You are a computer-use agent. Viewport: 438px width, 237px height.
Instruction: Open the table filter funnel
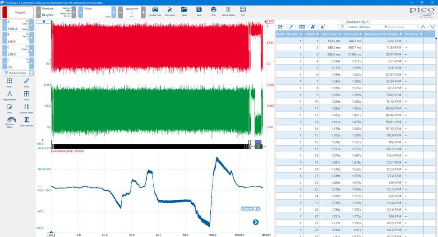point(342,27)
